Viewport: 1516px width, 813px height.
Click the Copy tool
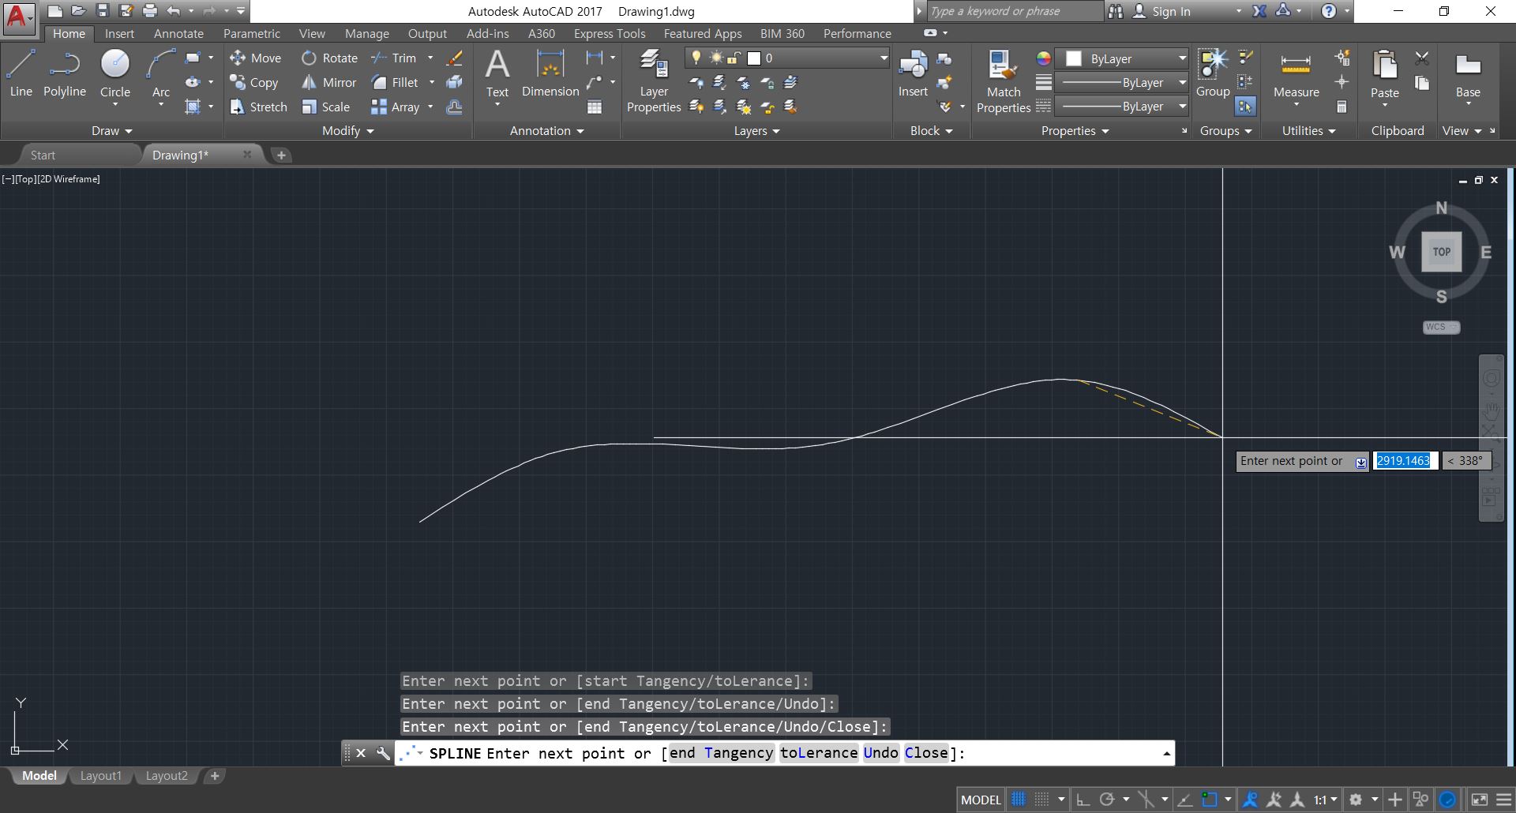[253, 82]
